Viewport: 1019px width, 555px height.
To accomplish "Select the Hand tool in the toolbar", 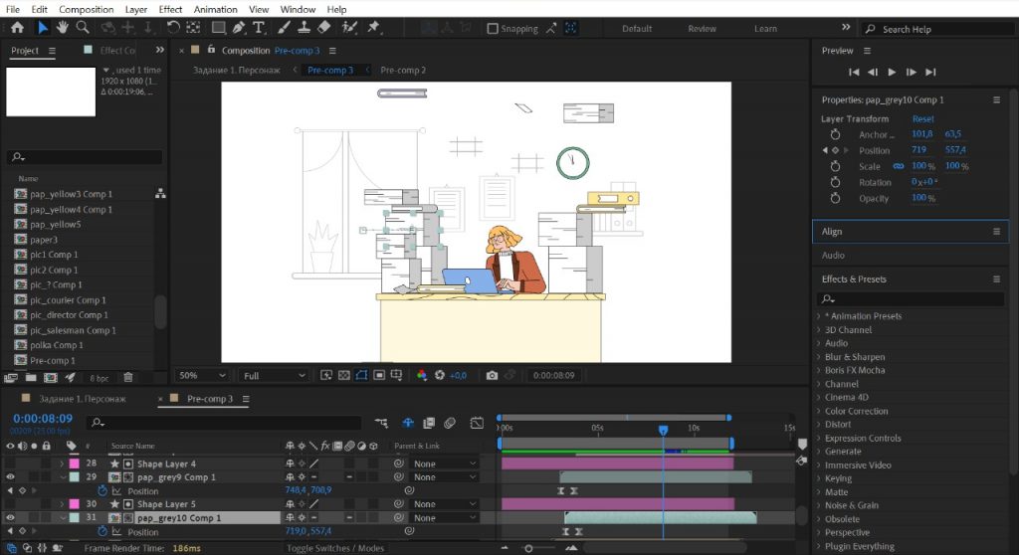I will (63, 28).
